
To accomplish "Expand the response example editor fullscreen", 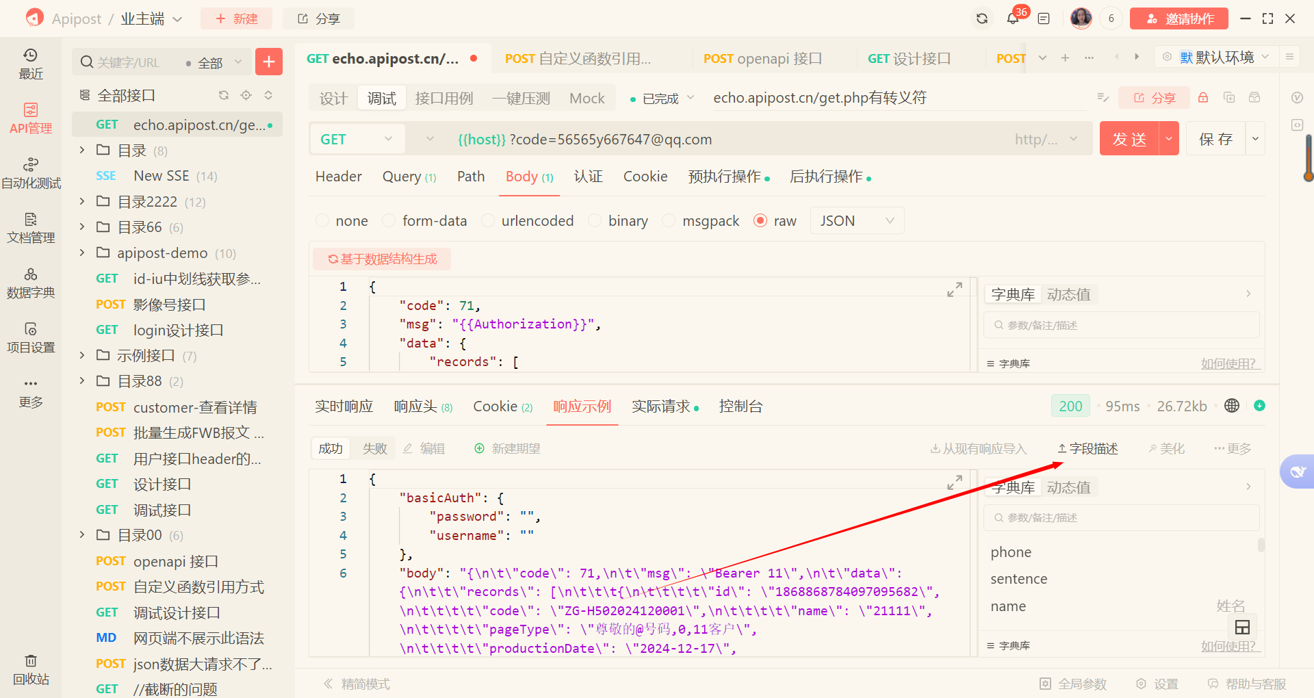I will tap(955, 482).
